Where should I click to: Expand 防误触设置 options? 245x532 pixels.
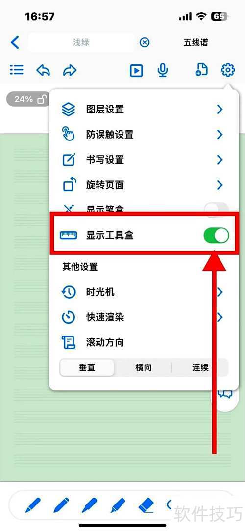click(x=144, y=135)
